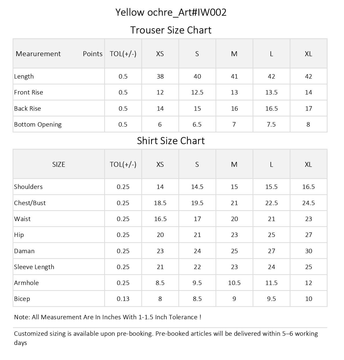This screenshot has width=344, height=360.
Task: Select the Bicep tolerance value 0.13
Action: point(123,299)
